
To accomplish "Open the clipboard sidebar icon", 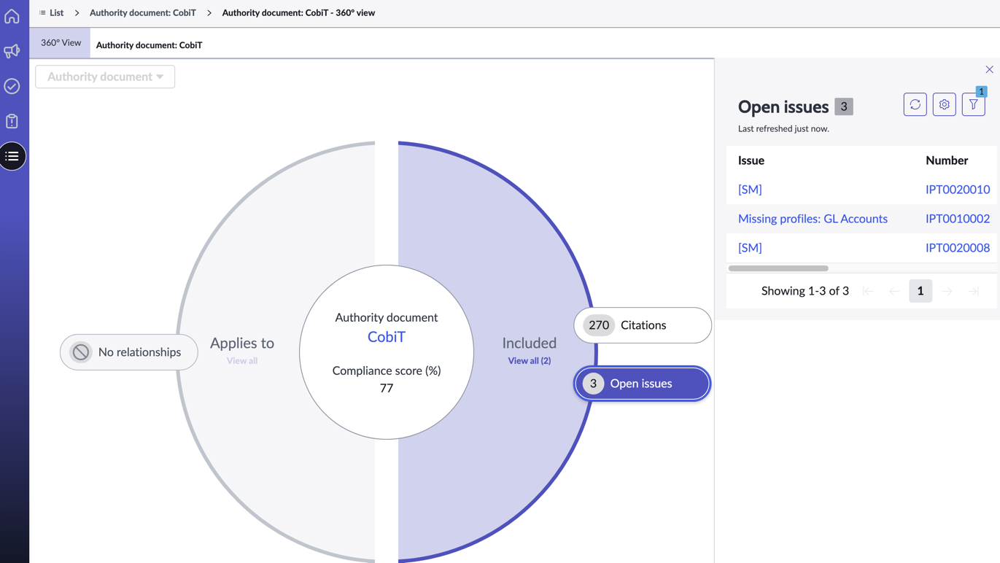I will pyautogui.click(x=12, y=121).
